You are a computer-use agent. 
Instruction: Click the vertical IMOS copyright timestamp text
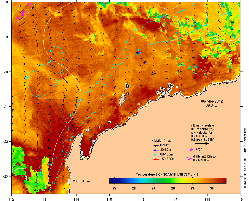(245, 158)
